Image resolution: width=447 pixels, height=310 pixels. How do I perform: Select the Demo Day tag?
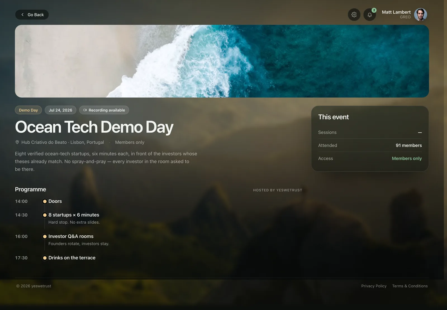pyautogui.click(x=28, y=110)
